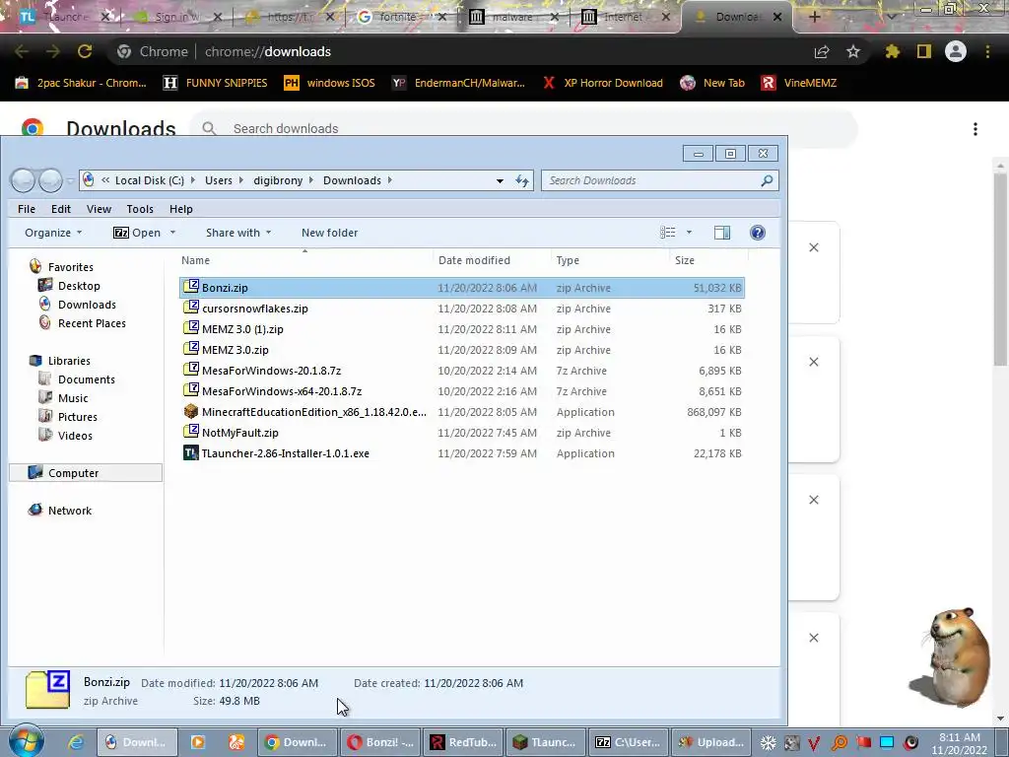This screenshot has width=1009, height=757.
Task: Expand the Open button's dropdown arrow
Action: coord(172,233)
